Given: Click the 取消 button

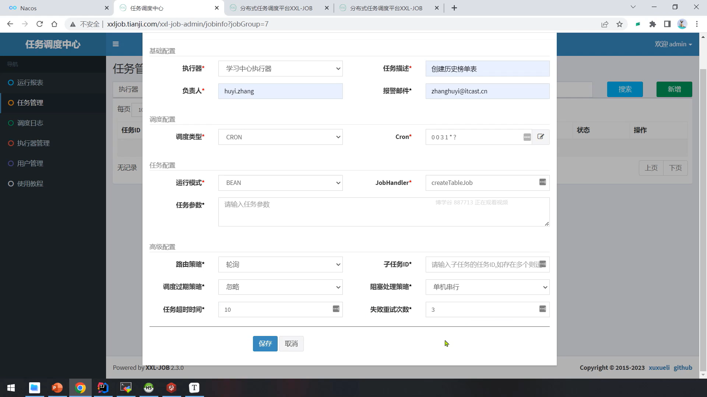Looking at the screenshot, I should coord(291,344).
